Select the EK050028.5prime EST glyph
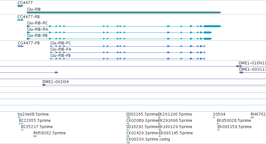Screen dimensions: 266x144 click(x=218, y=124)
